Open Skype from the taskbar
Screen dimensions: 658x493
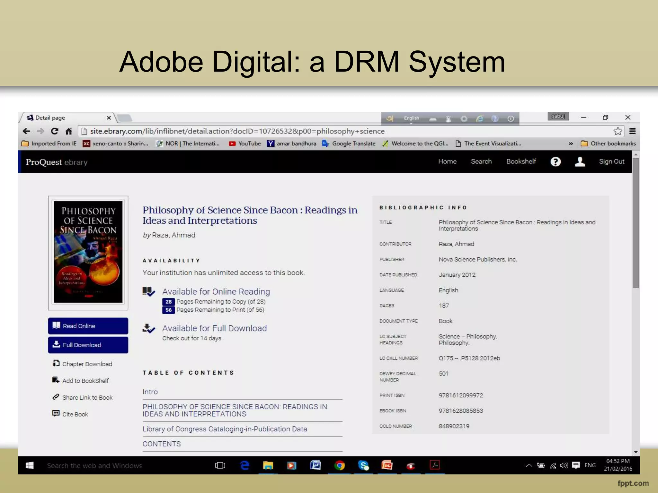[x=363, y=465]
